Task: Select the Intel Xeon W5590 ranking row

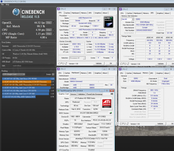Action: click(28, 79)
